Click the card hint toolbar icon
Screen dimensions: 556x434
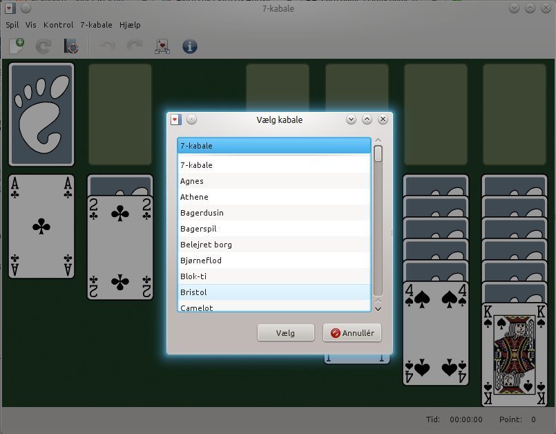pos(162,46)
